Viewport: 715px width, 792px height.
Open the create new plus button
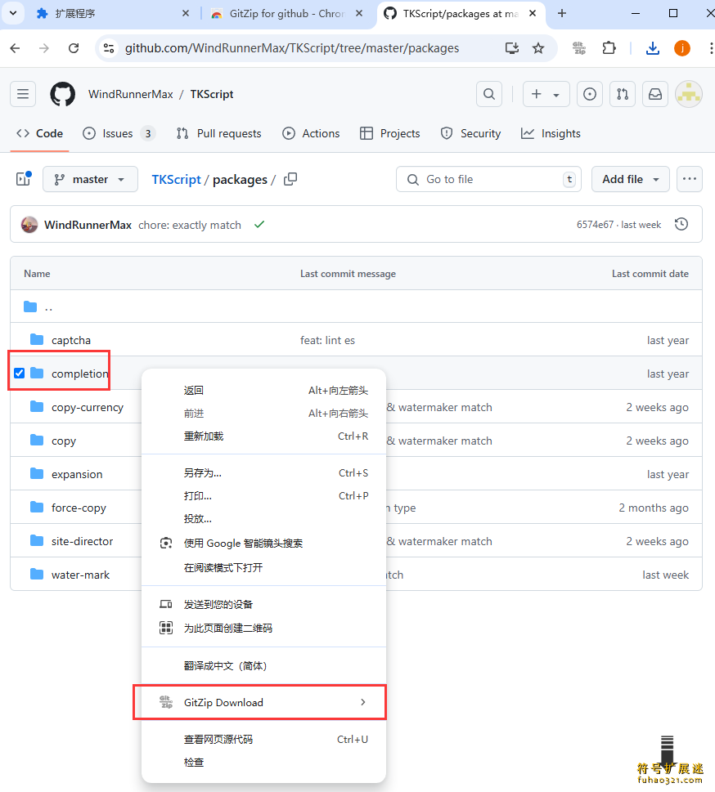pyautogui.click(x=546, y=94)
